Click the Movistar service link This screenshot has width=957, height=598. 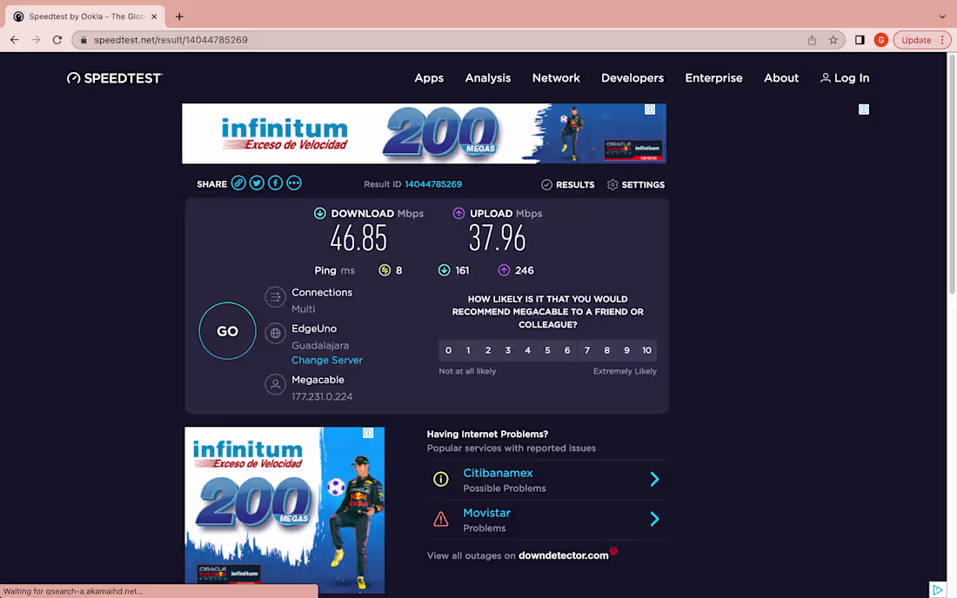point(486,514)
